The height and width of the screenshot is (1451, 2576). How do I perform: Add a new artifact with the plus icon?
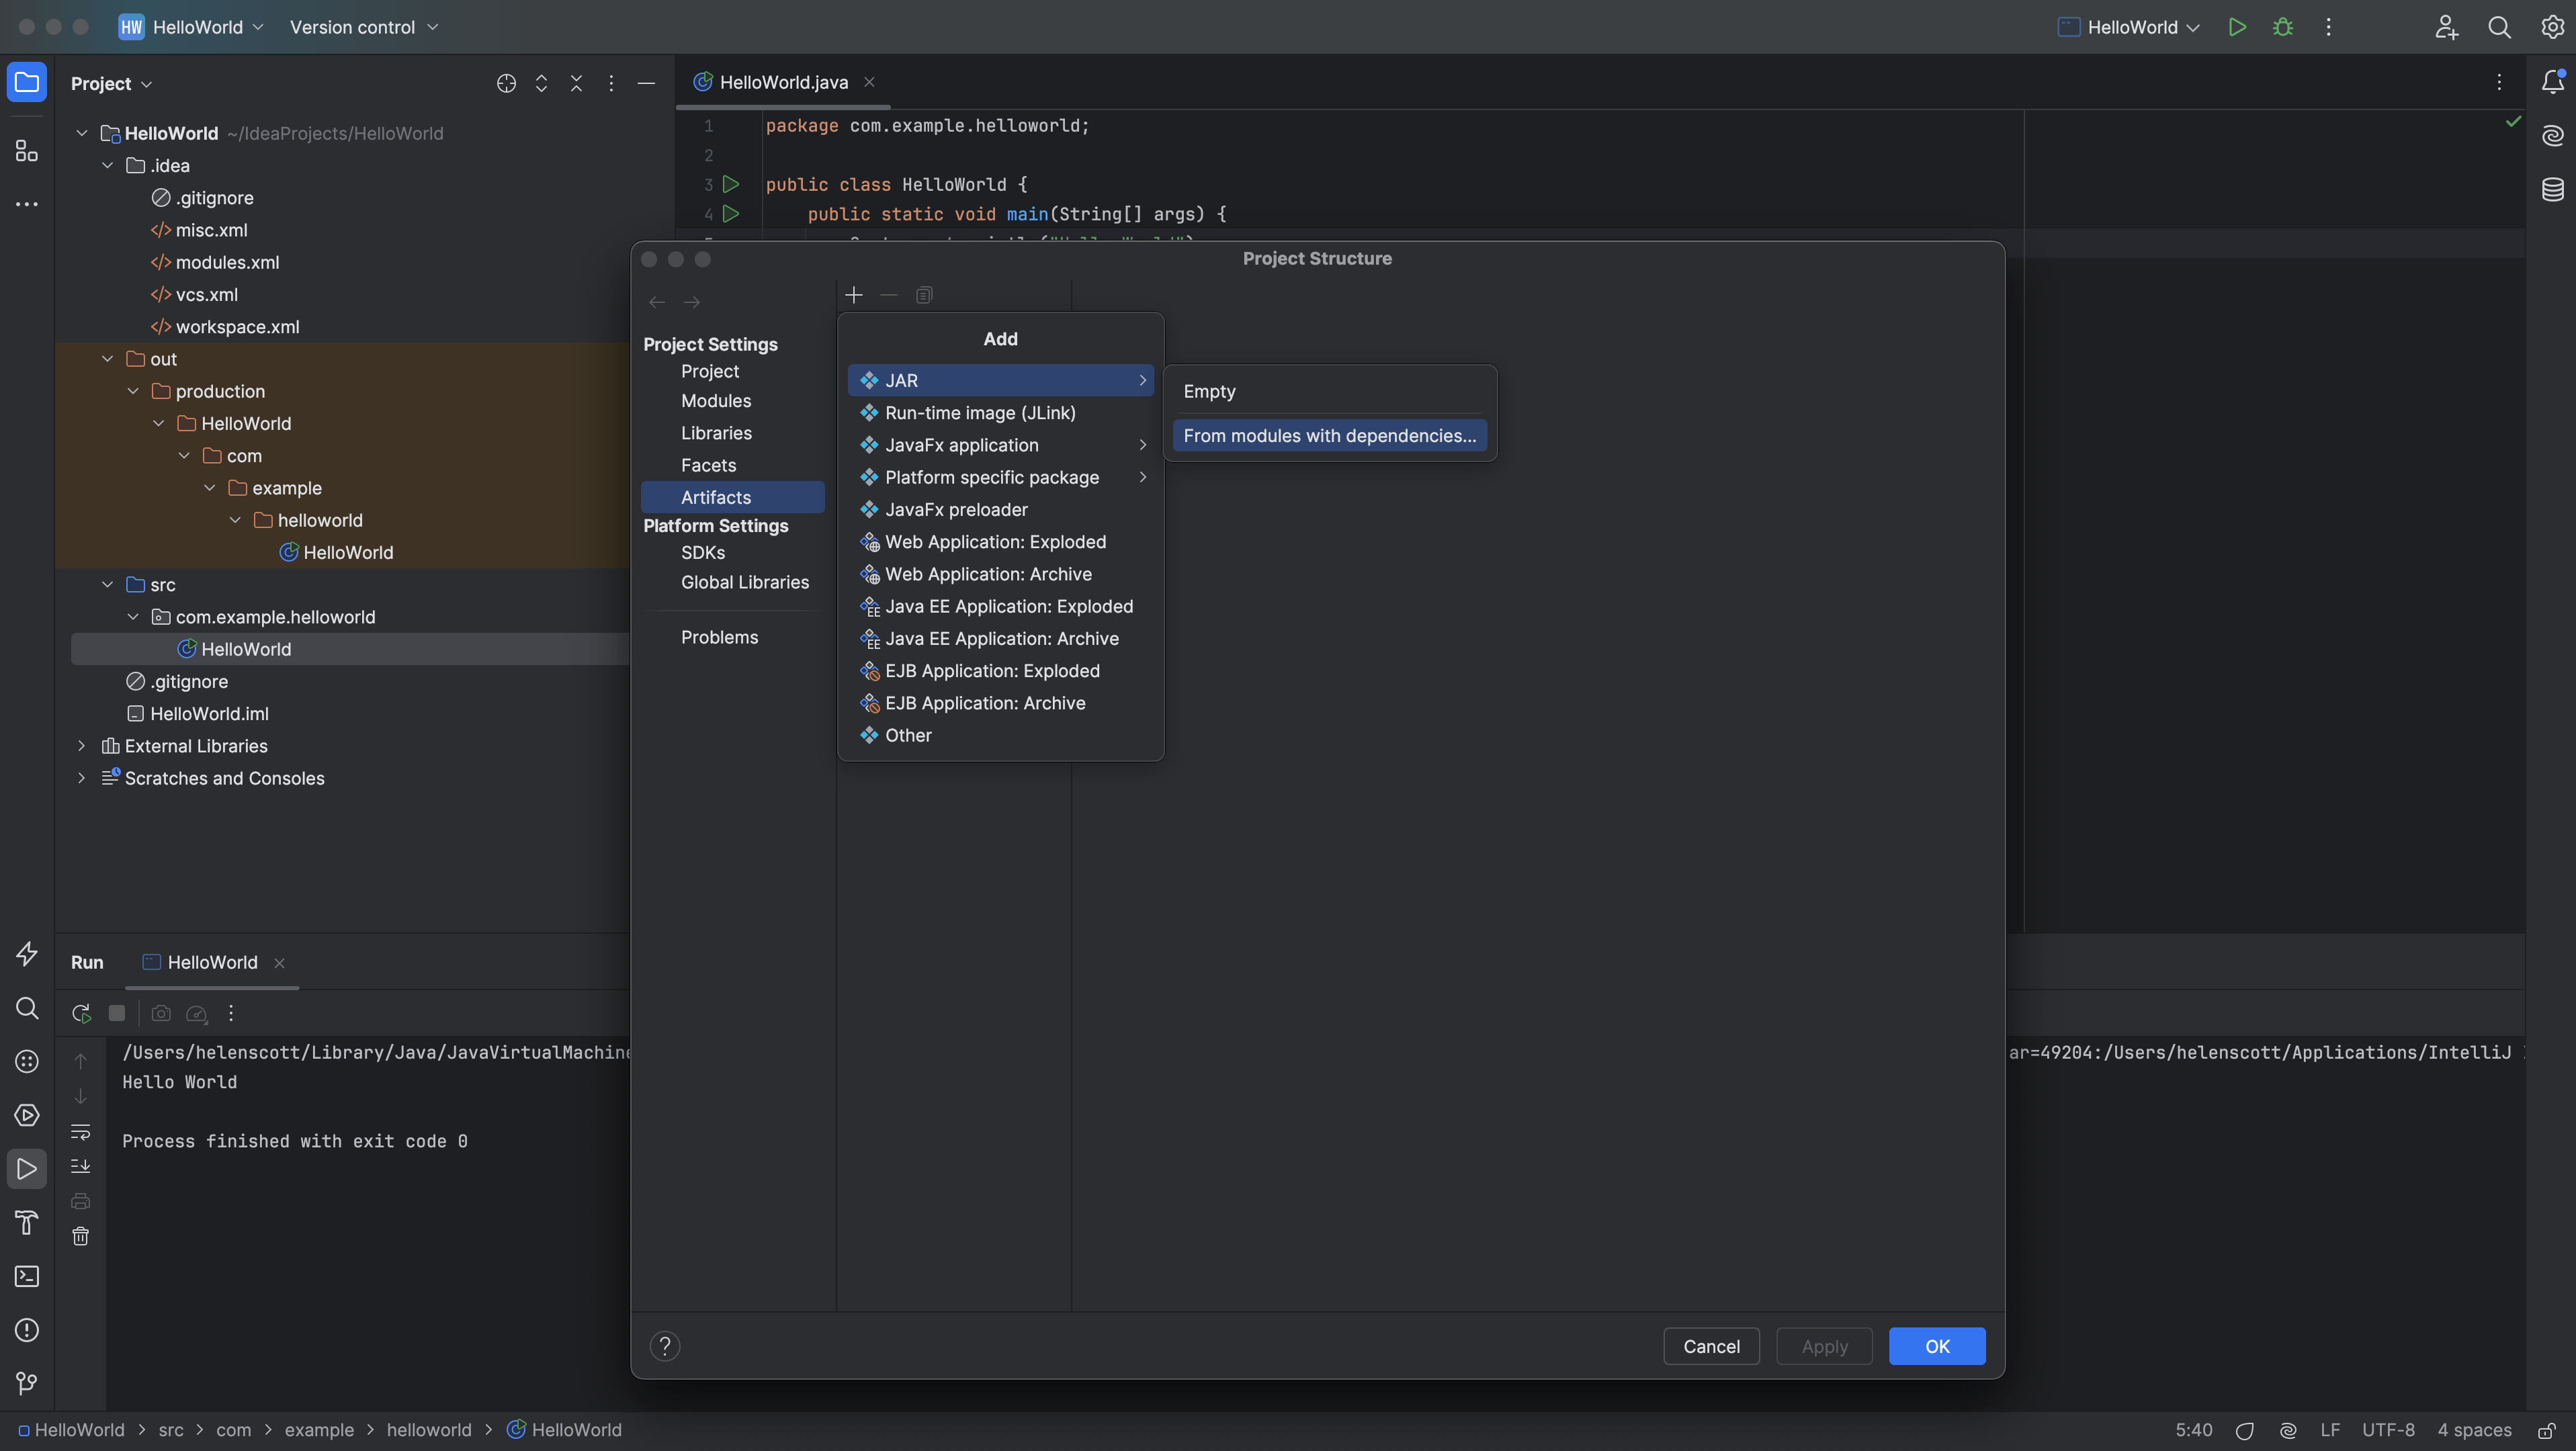(853, 294)
